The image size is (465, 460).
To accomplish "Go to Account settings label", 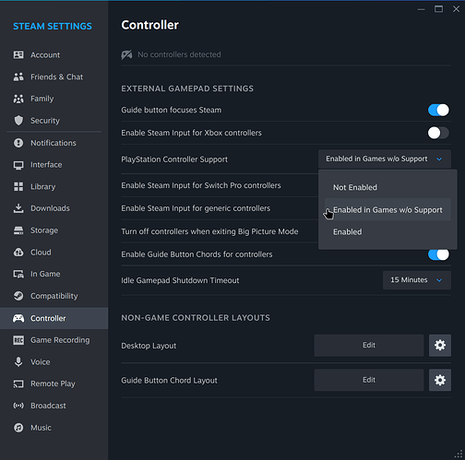I will (x=45, y=55).
